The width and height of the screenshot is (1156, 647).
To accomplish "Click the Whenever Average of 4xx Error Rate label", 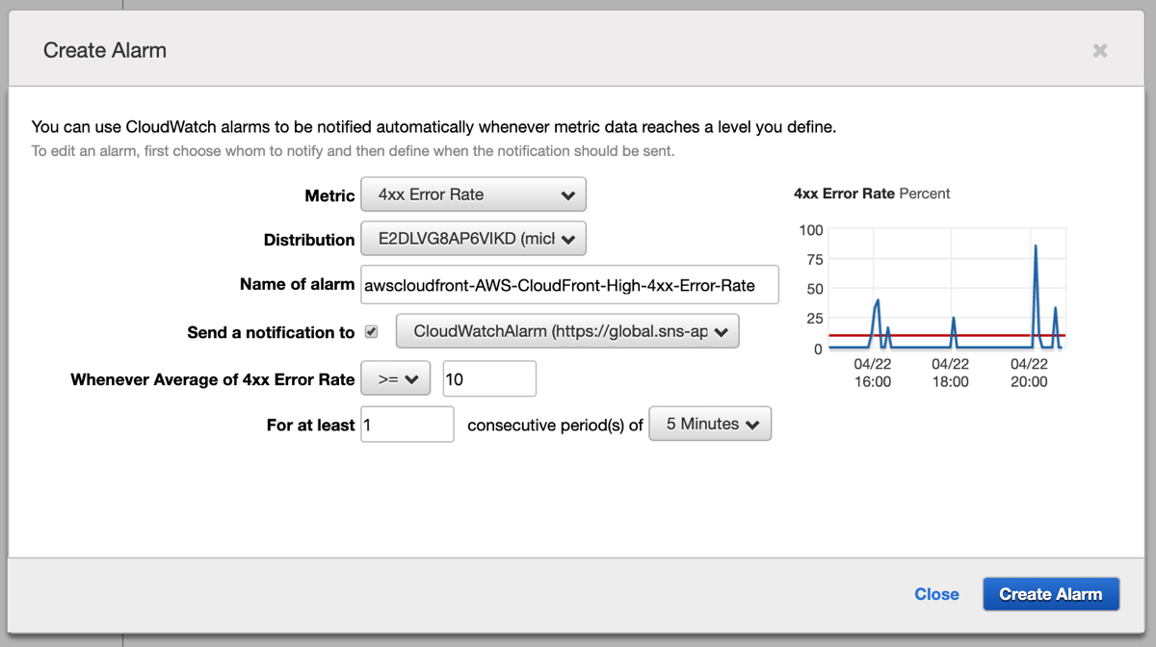I will (x=212, y=379).
